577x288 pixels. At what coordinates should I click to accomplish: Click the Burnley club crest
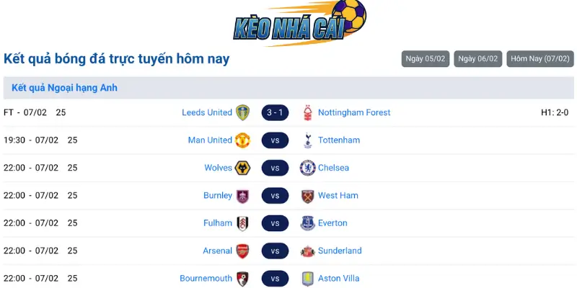coord(243,195)
